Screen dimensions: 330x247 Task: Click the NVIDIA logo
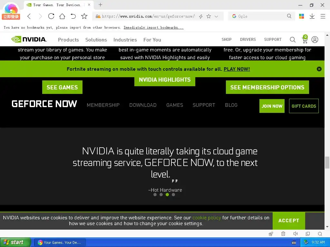(x=29, y=39)
